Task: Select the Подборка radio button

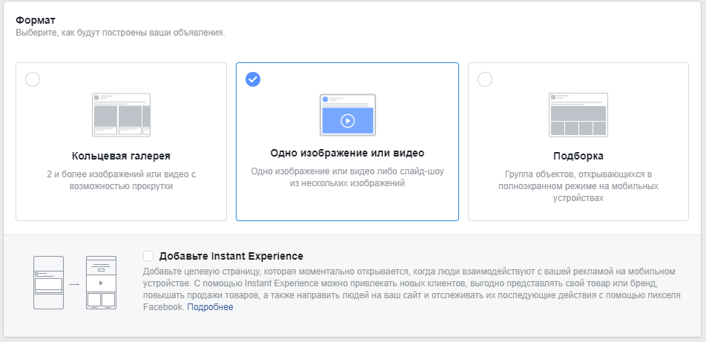Action: click(x=485, y=79)
